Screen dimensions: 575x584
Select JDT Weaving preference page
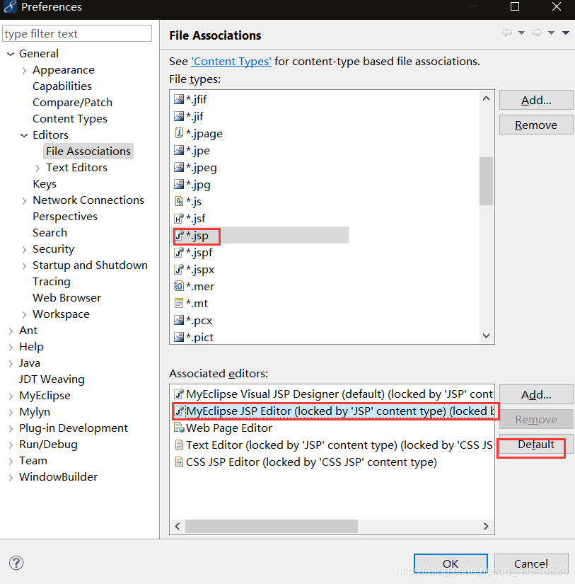[x=52, y=379]
